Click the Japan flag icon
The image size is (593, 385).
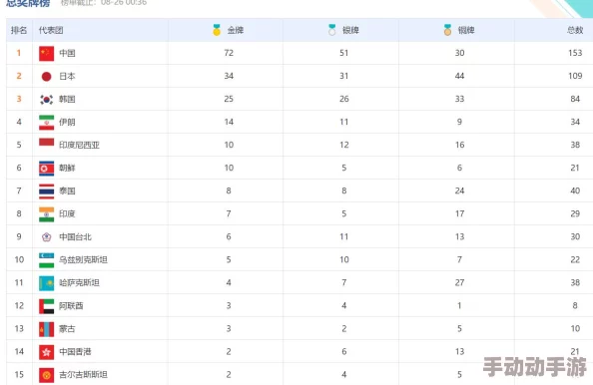(47, 77)
